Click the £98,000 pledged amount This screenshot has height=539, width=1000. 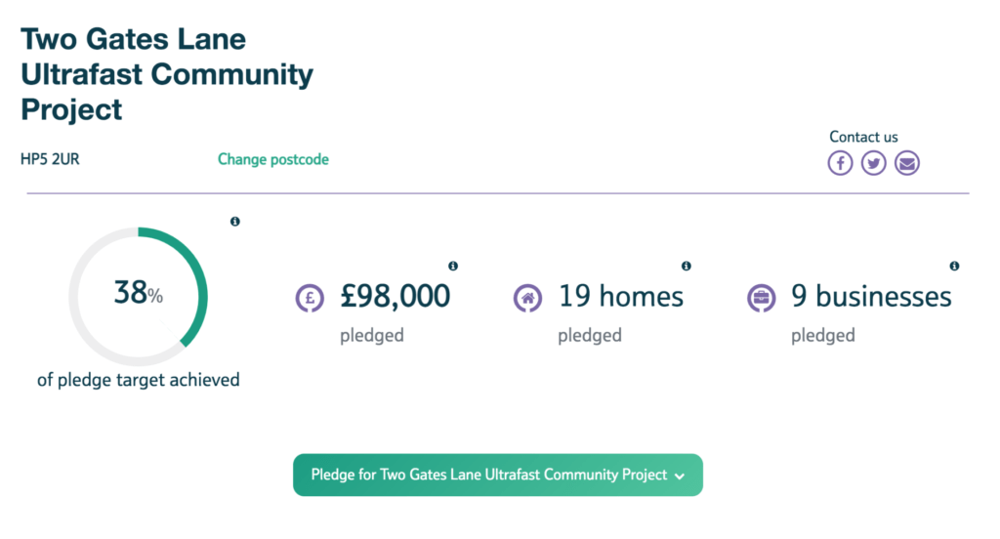395,296
